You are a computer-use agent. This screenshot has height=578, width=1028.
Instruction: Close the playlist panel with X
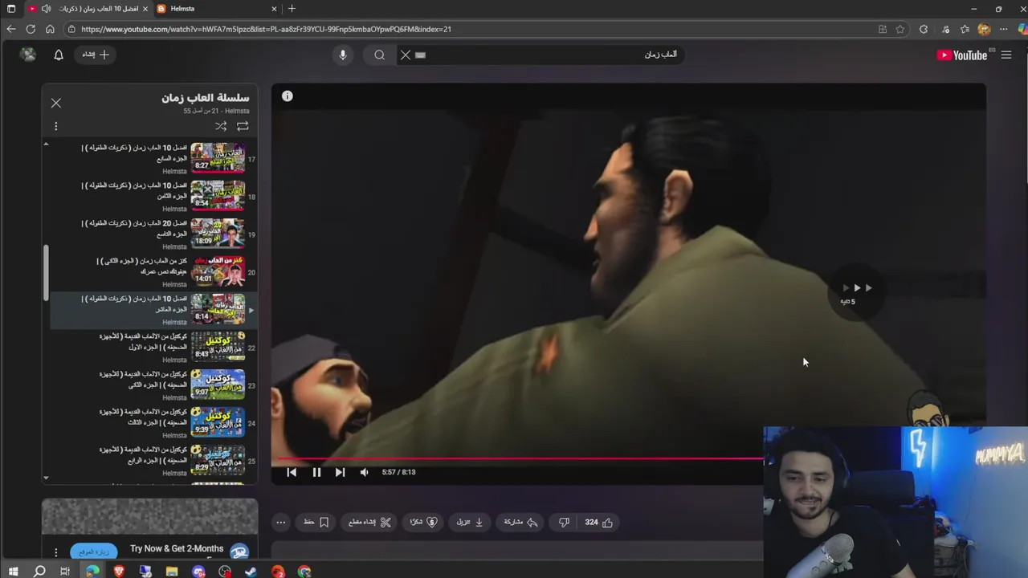(55, 103)
